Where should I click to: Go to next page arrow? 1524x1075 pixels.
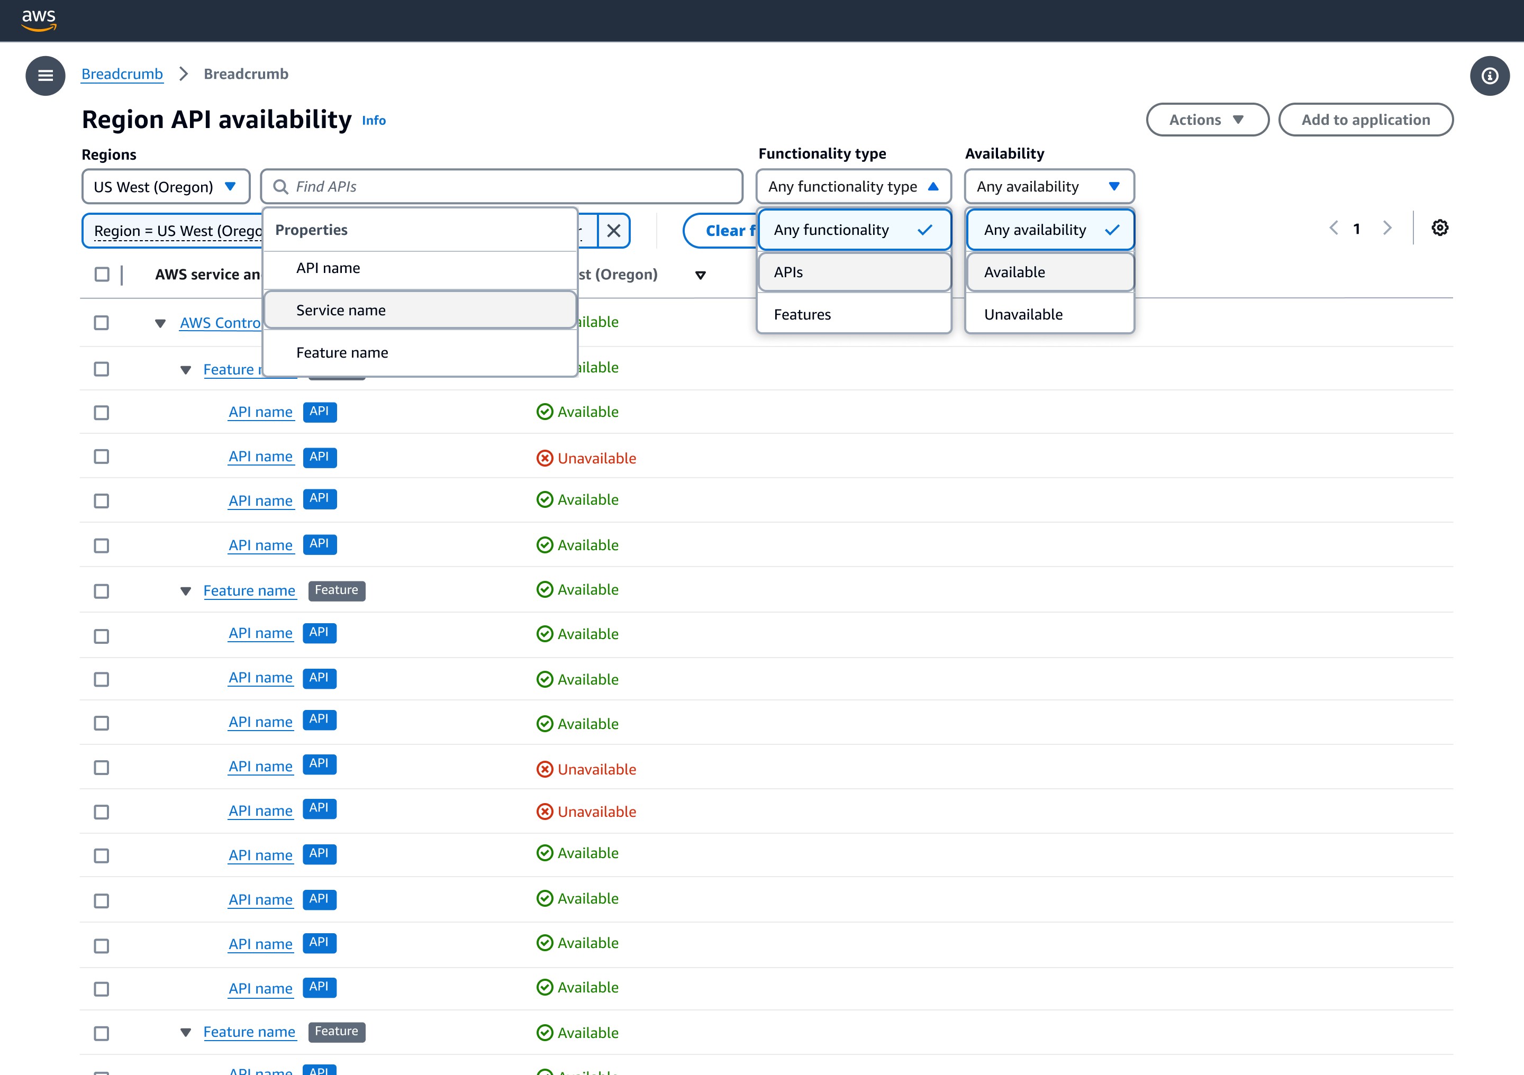1386,228
